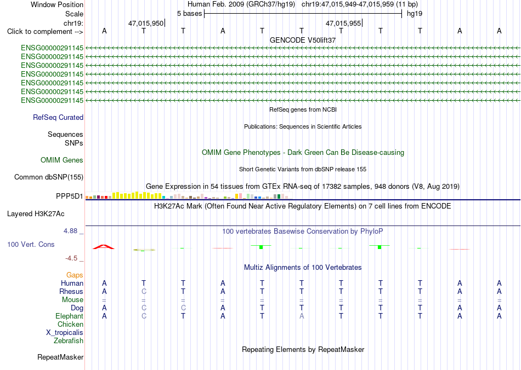The height and width of the screenshot is (370, 521).
Task: Select the Human alignment row label
Action: click(x=72, y=283)
